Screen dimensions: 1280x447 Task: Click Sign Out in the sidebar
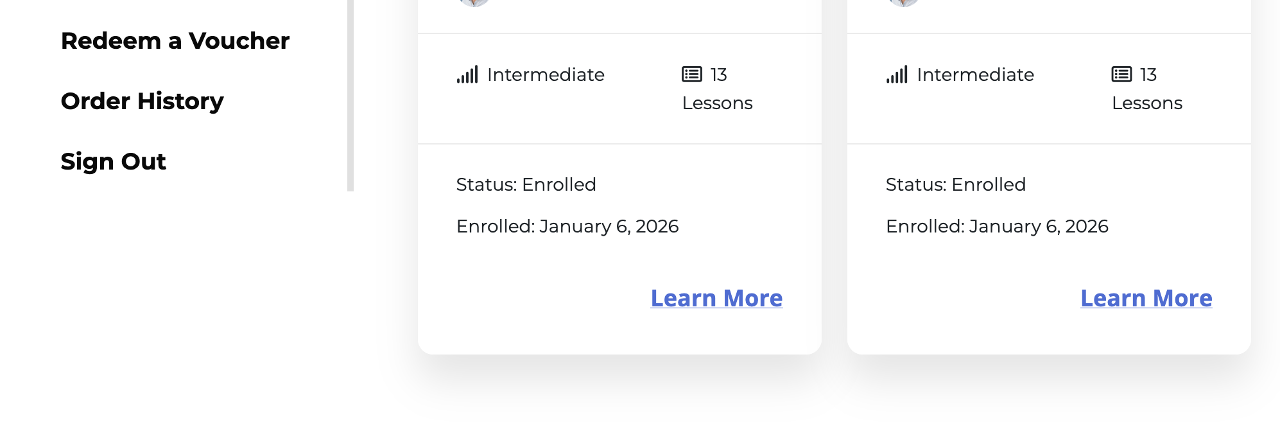point(113,162)
